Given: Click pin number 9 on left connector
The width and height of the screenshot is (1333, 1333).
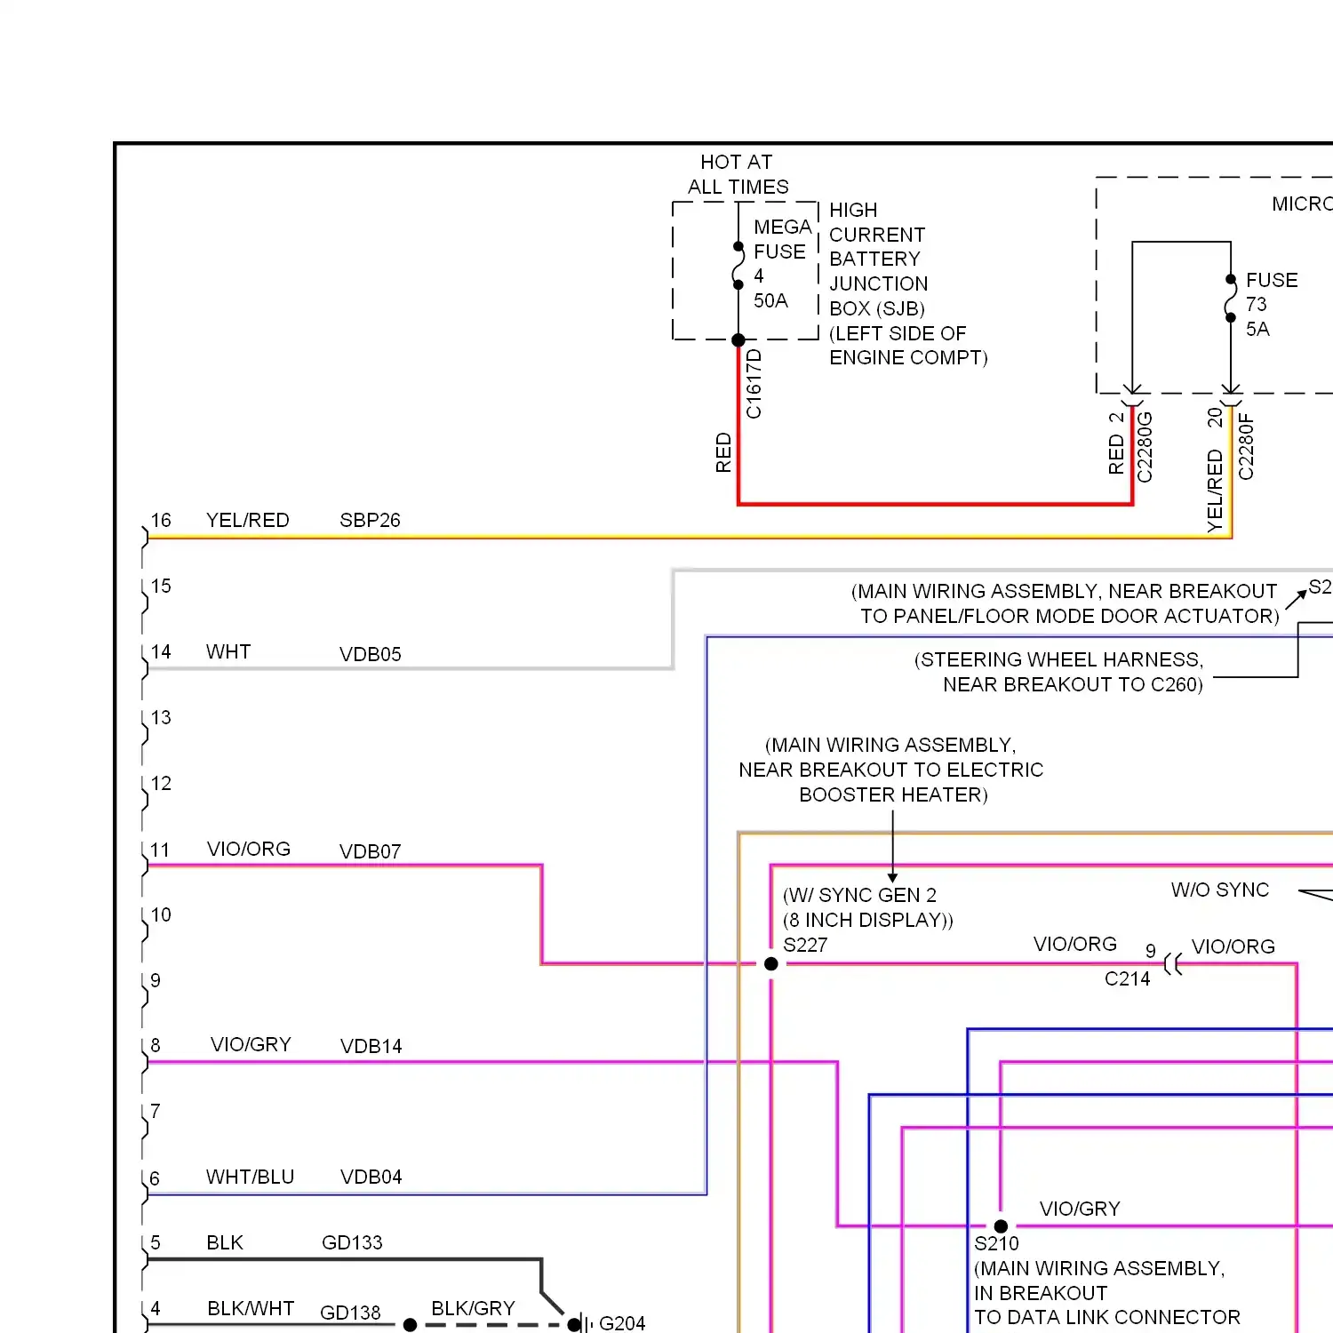Looking at the screenshot, I should 156,980.
